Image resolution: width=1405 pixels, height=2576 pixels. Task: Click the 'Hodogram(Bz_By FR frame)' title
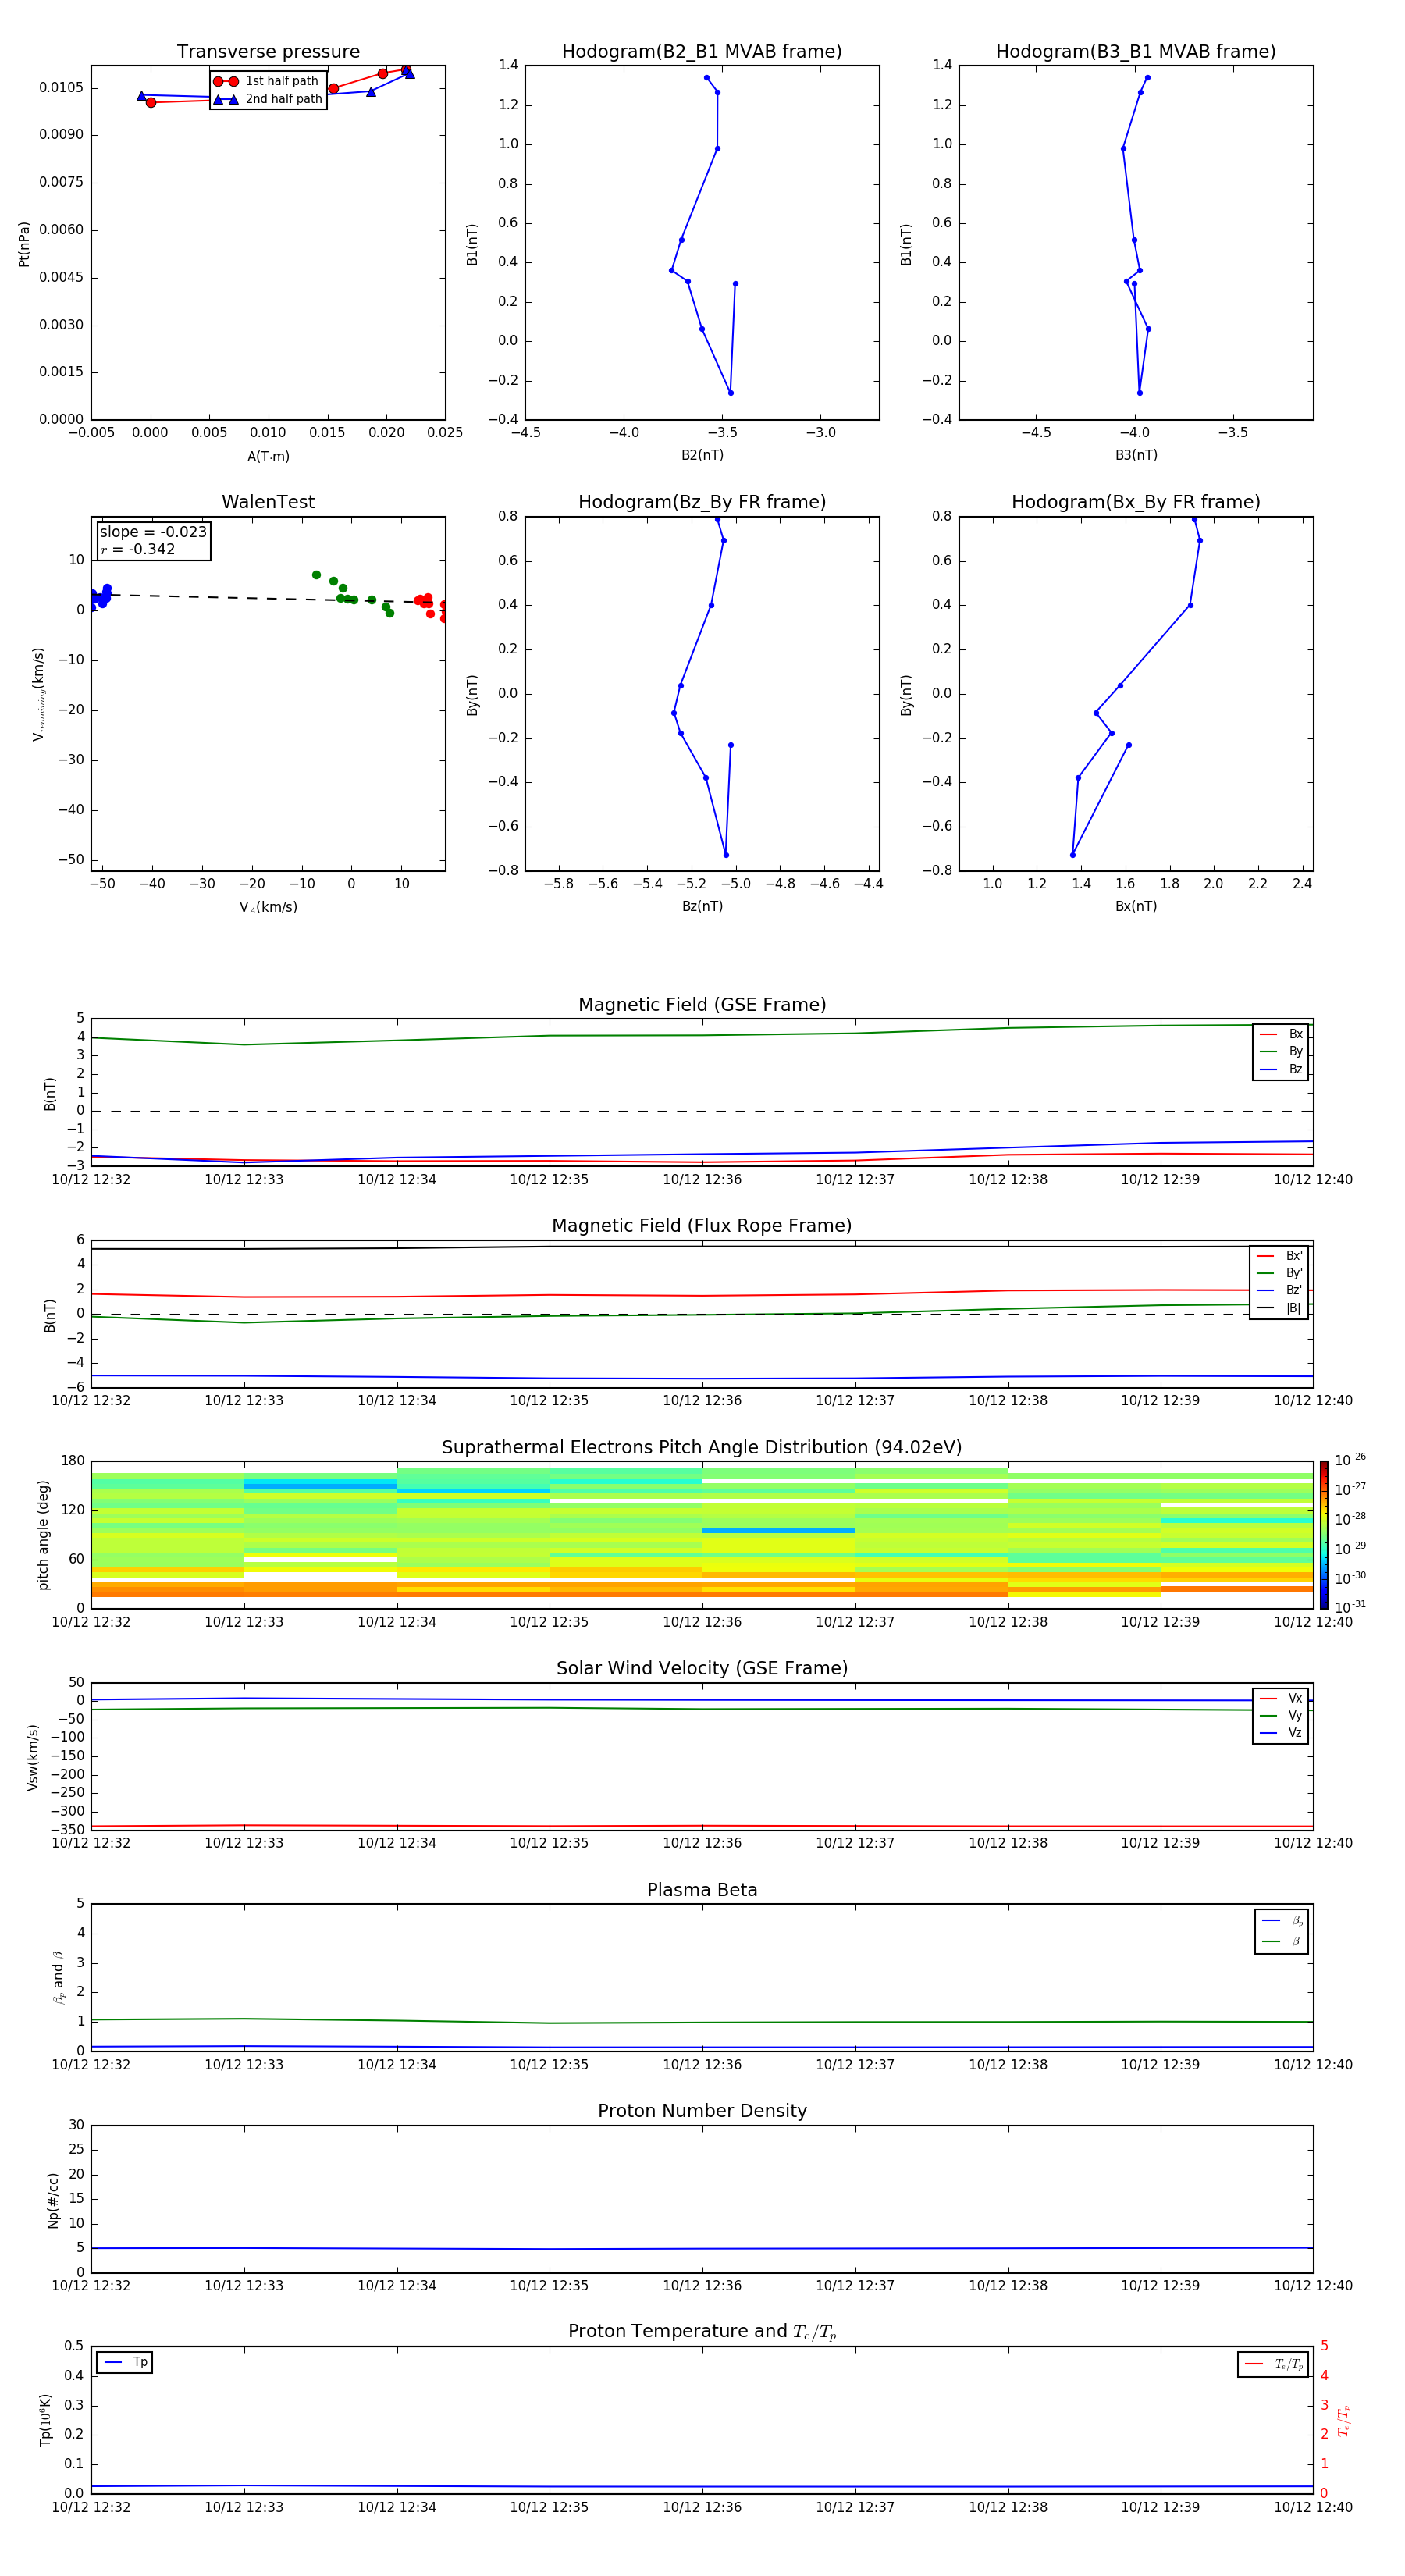(x=702, y=502)
